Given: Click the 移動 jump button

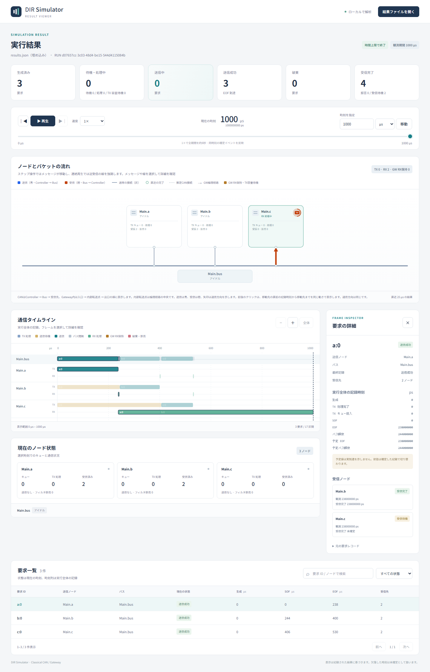Looking at the screenshot, I should (x=404, y=124).
